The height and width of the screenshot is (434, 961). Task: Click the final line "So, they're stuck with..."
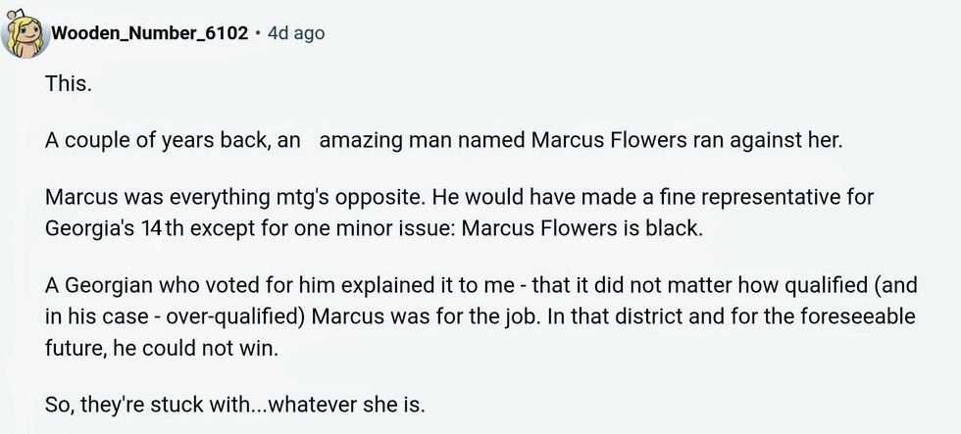(x=234, y=404)
